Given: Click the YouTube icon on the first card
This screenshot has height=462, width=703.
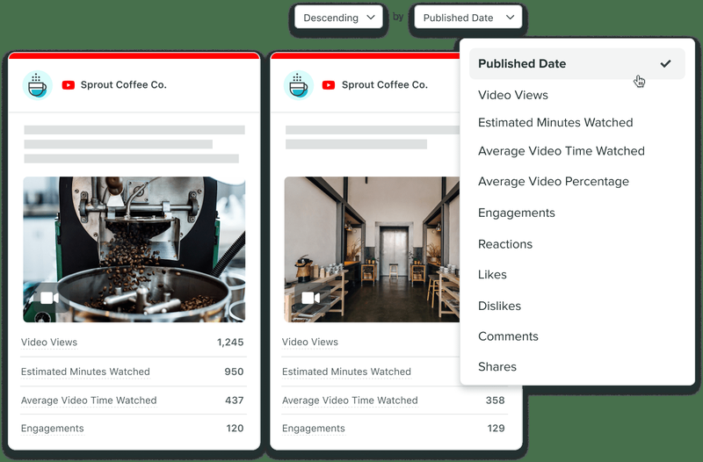Looking at the screenshot, I should tap(69, 85).
